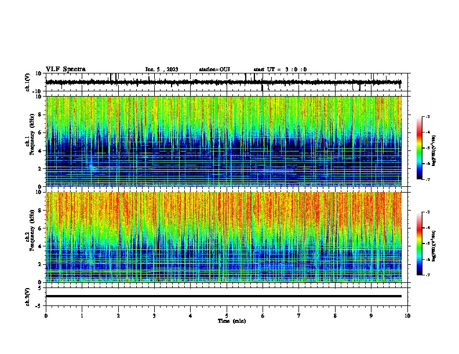Click the "6" kHz tick on ch.2 frequency axis
The height and width of the screenshot is (354, 459).
click(40, 228)
